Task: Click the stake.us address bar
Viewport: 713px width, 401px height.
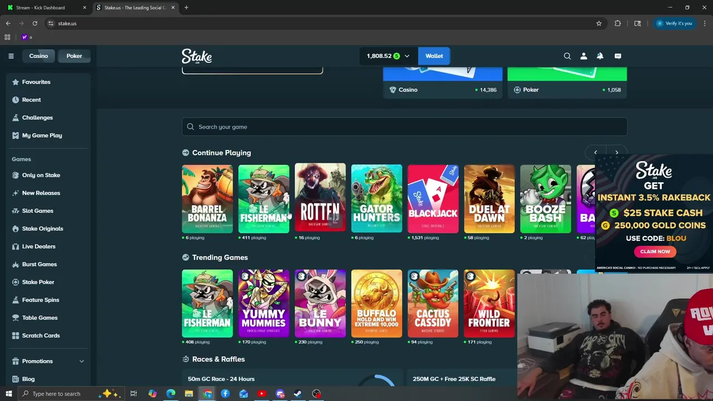Action: tap(323, 23)
